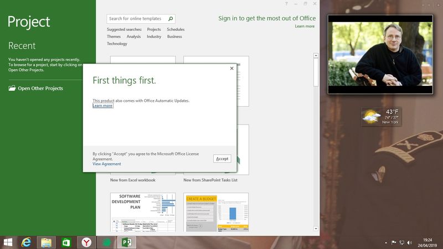The height and width of the screenshot is (249, 443).
Task: Click the volume speaker tray icon
Action: [x=409, y=242]
